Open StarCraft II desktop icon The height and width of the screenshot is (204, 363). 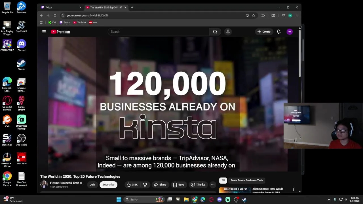tap(21, 27)
